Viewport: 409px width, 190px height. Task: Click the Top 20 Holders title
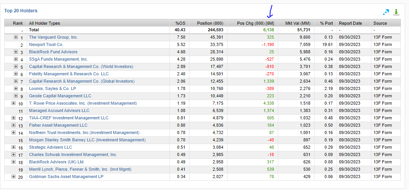click(x=21, y=11)
